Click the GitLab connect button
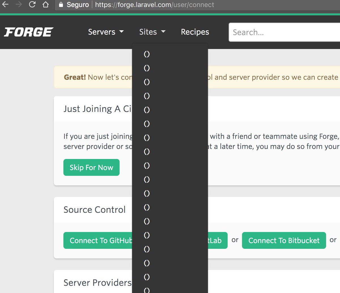This screenshot has width=340, height=293. point(218,240)
